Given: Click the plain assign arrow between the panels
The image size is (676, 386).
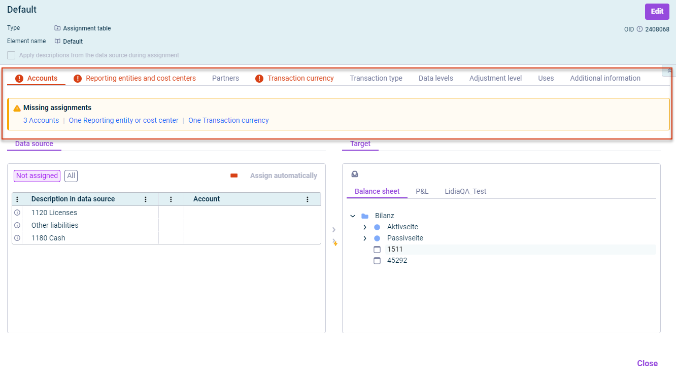Looking at the screenshot, I should pos(334,230).
